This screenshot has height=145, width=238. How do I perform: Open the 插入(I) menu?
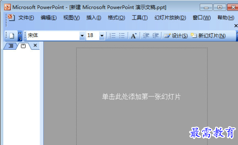[x=93, y=18]
